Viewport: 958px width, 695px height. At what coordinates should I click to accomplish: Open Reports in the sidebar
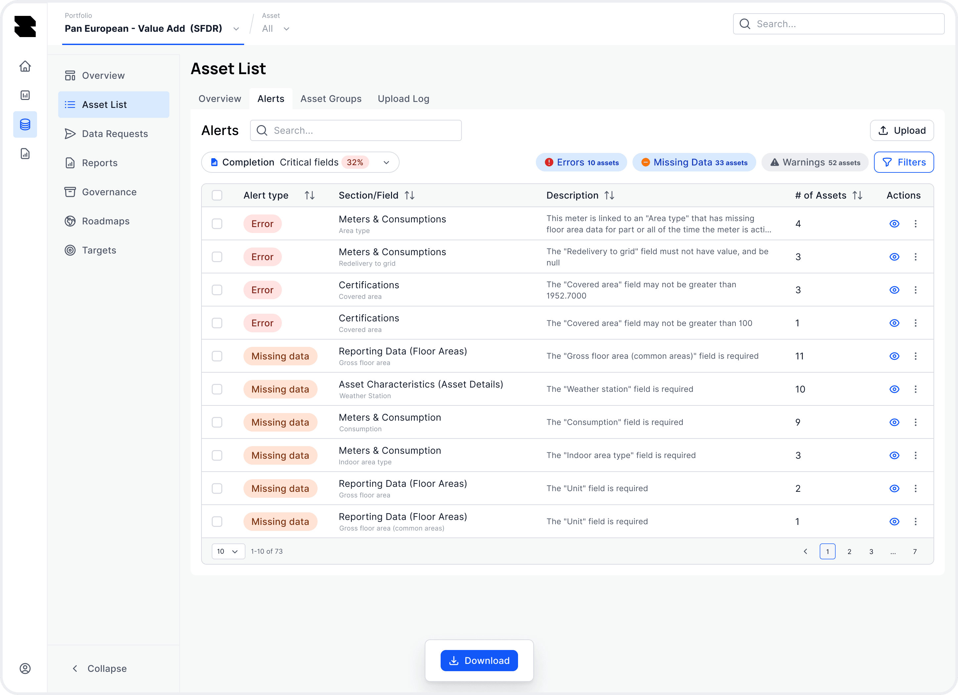click(113, 163)
